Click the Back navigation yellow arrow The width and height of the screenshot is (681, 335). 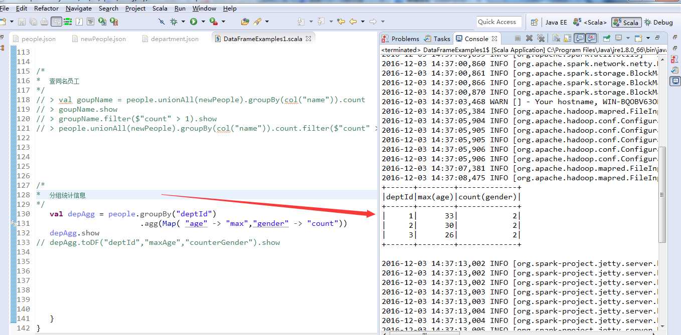[x=353, y=22]
